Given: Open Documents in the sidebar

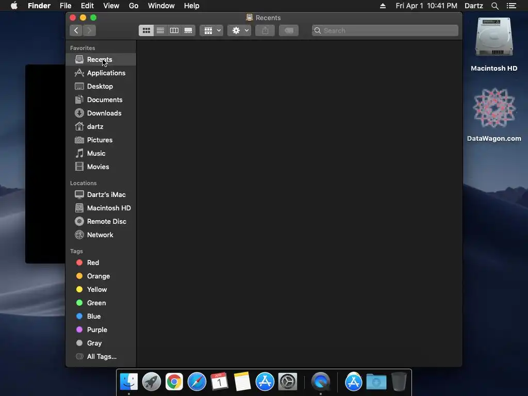Looking at the screenshot, I should (101, 100).
